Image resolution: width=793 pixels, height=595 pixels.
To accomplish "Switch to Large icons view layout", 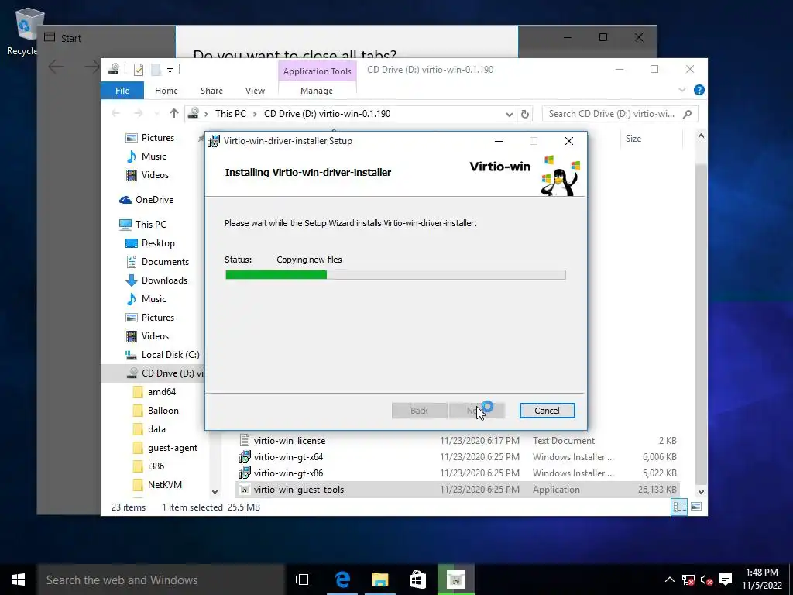I will (x=696, y=507).
